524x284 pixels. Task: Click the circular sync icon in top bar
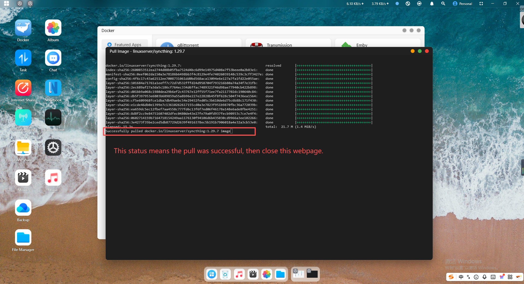419,4
